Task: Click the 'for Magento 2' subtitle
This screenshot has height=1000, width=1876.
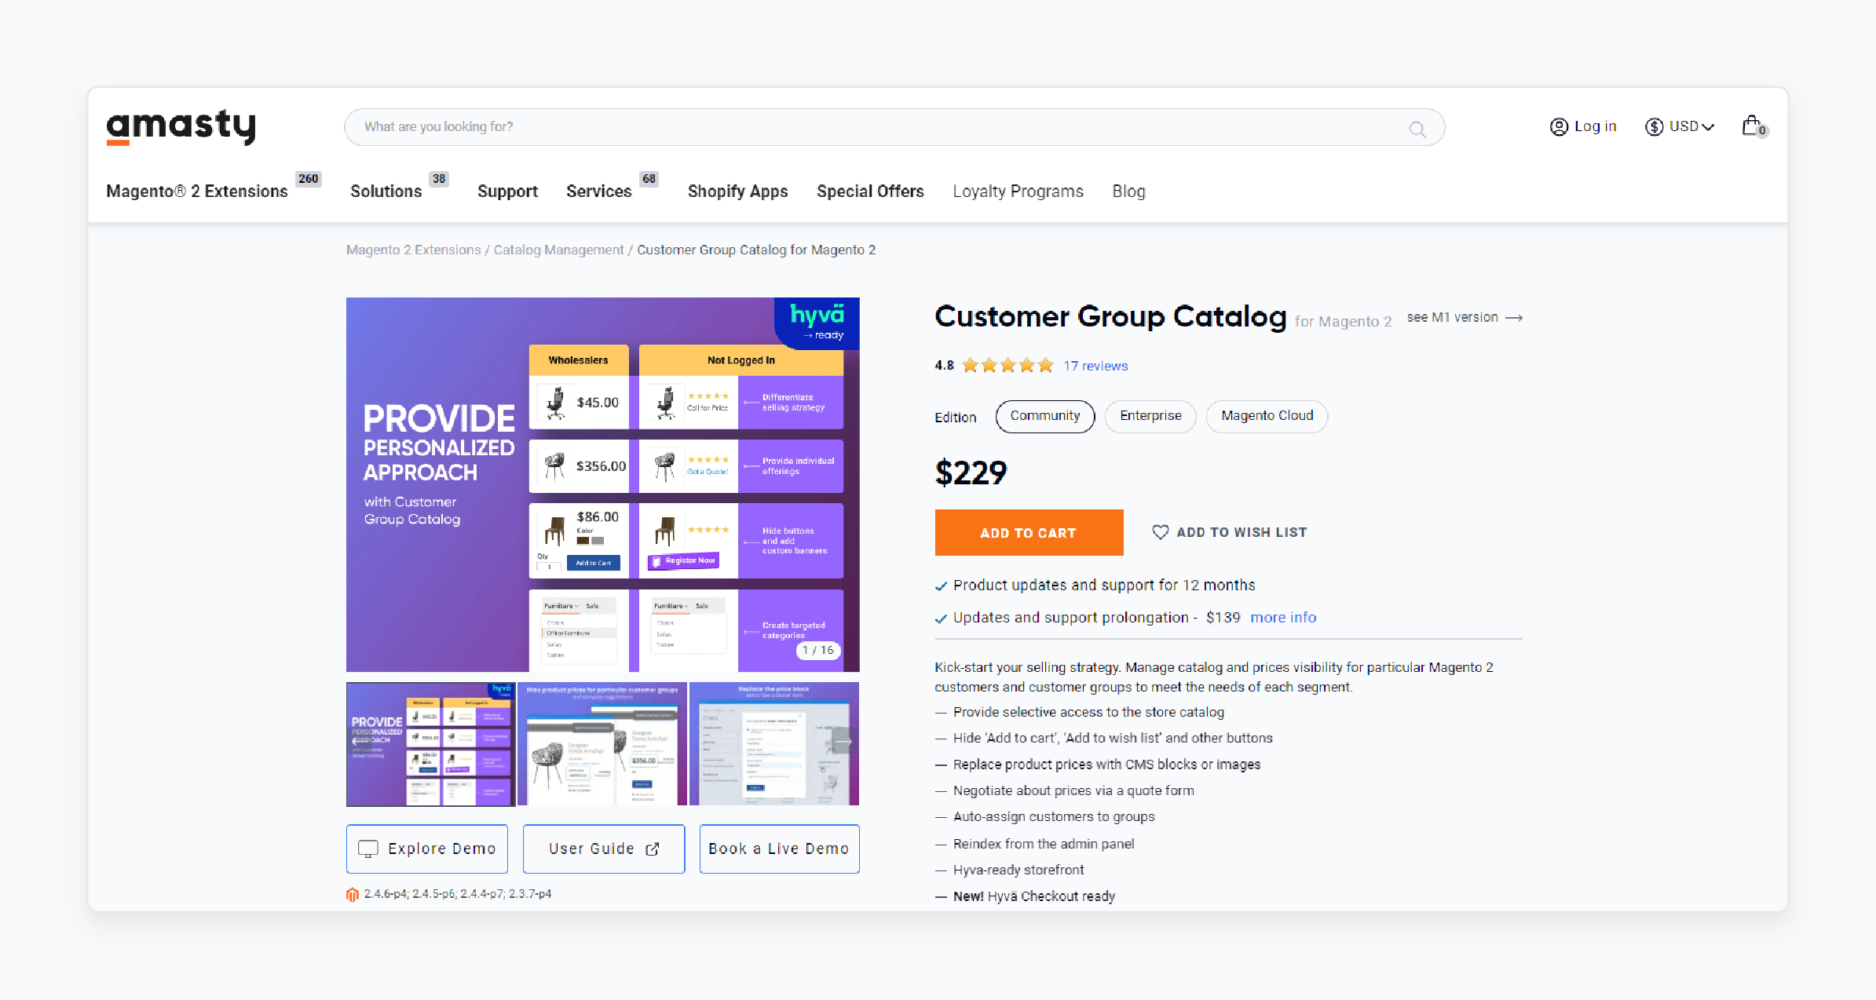Action: [1343, 322]
